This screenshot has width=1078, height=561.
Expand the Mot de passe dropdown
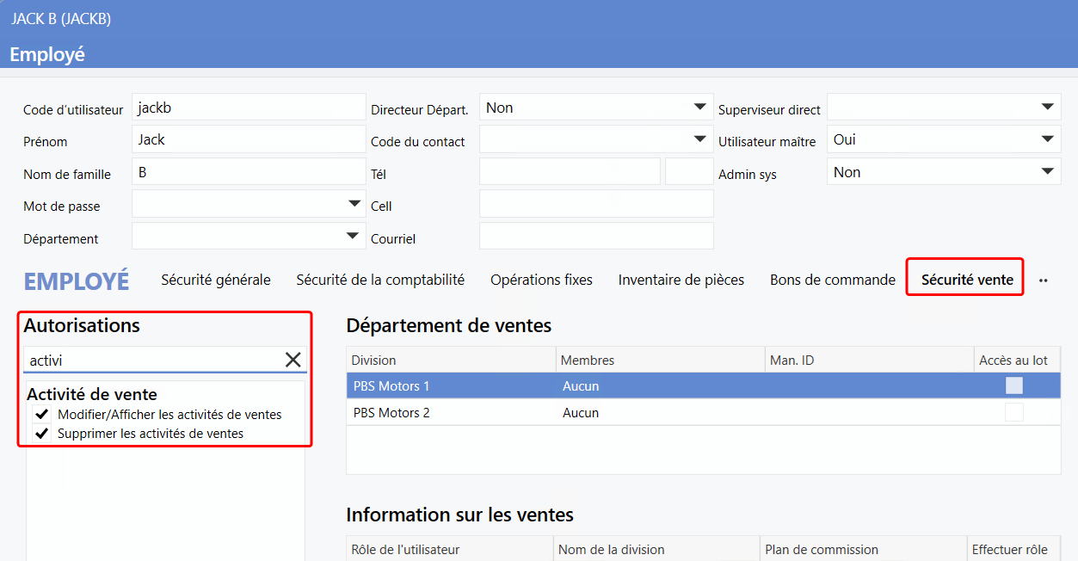coord(353,204)
